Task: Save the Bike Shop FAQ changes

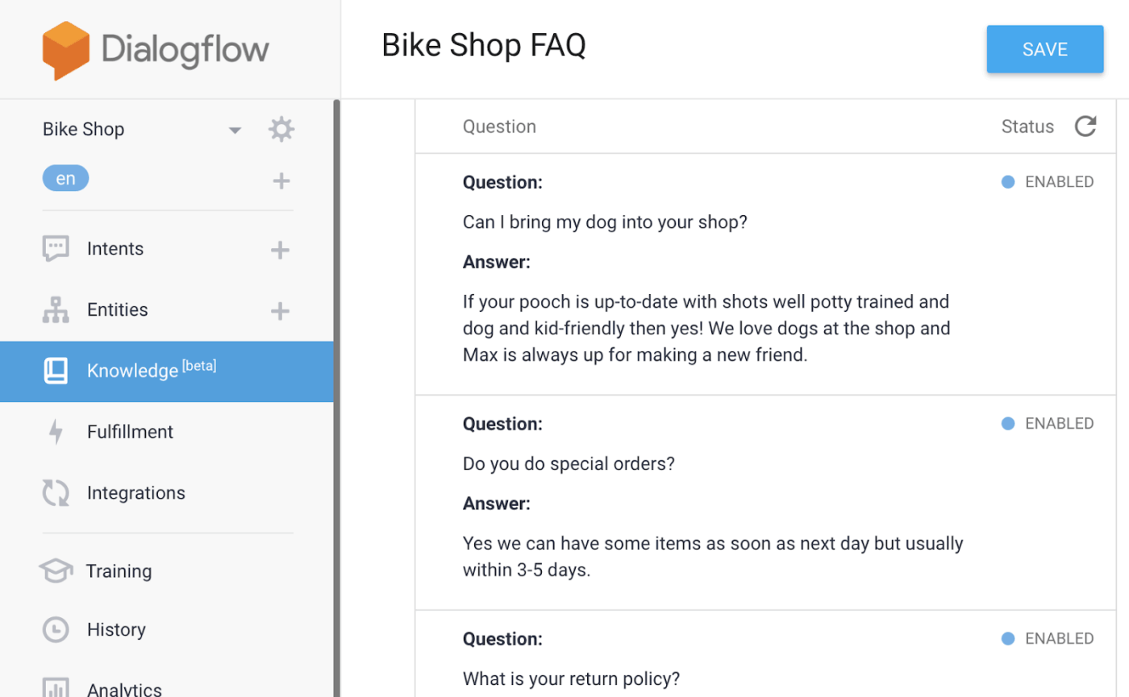Action: (1044, 48)
